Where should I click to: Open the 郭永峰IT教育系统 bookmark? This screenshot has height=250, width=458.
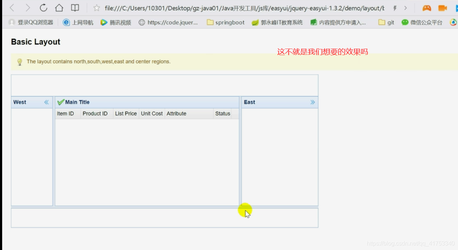[277, 22]
